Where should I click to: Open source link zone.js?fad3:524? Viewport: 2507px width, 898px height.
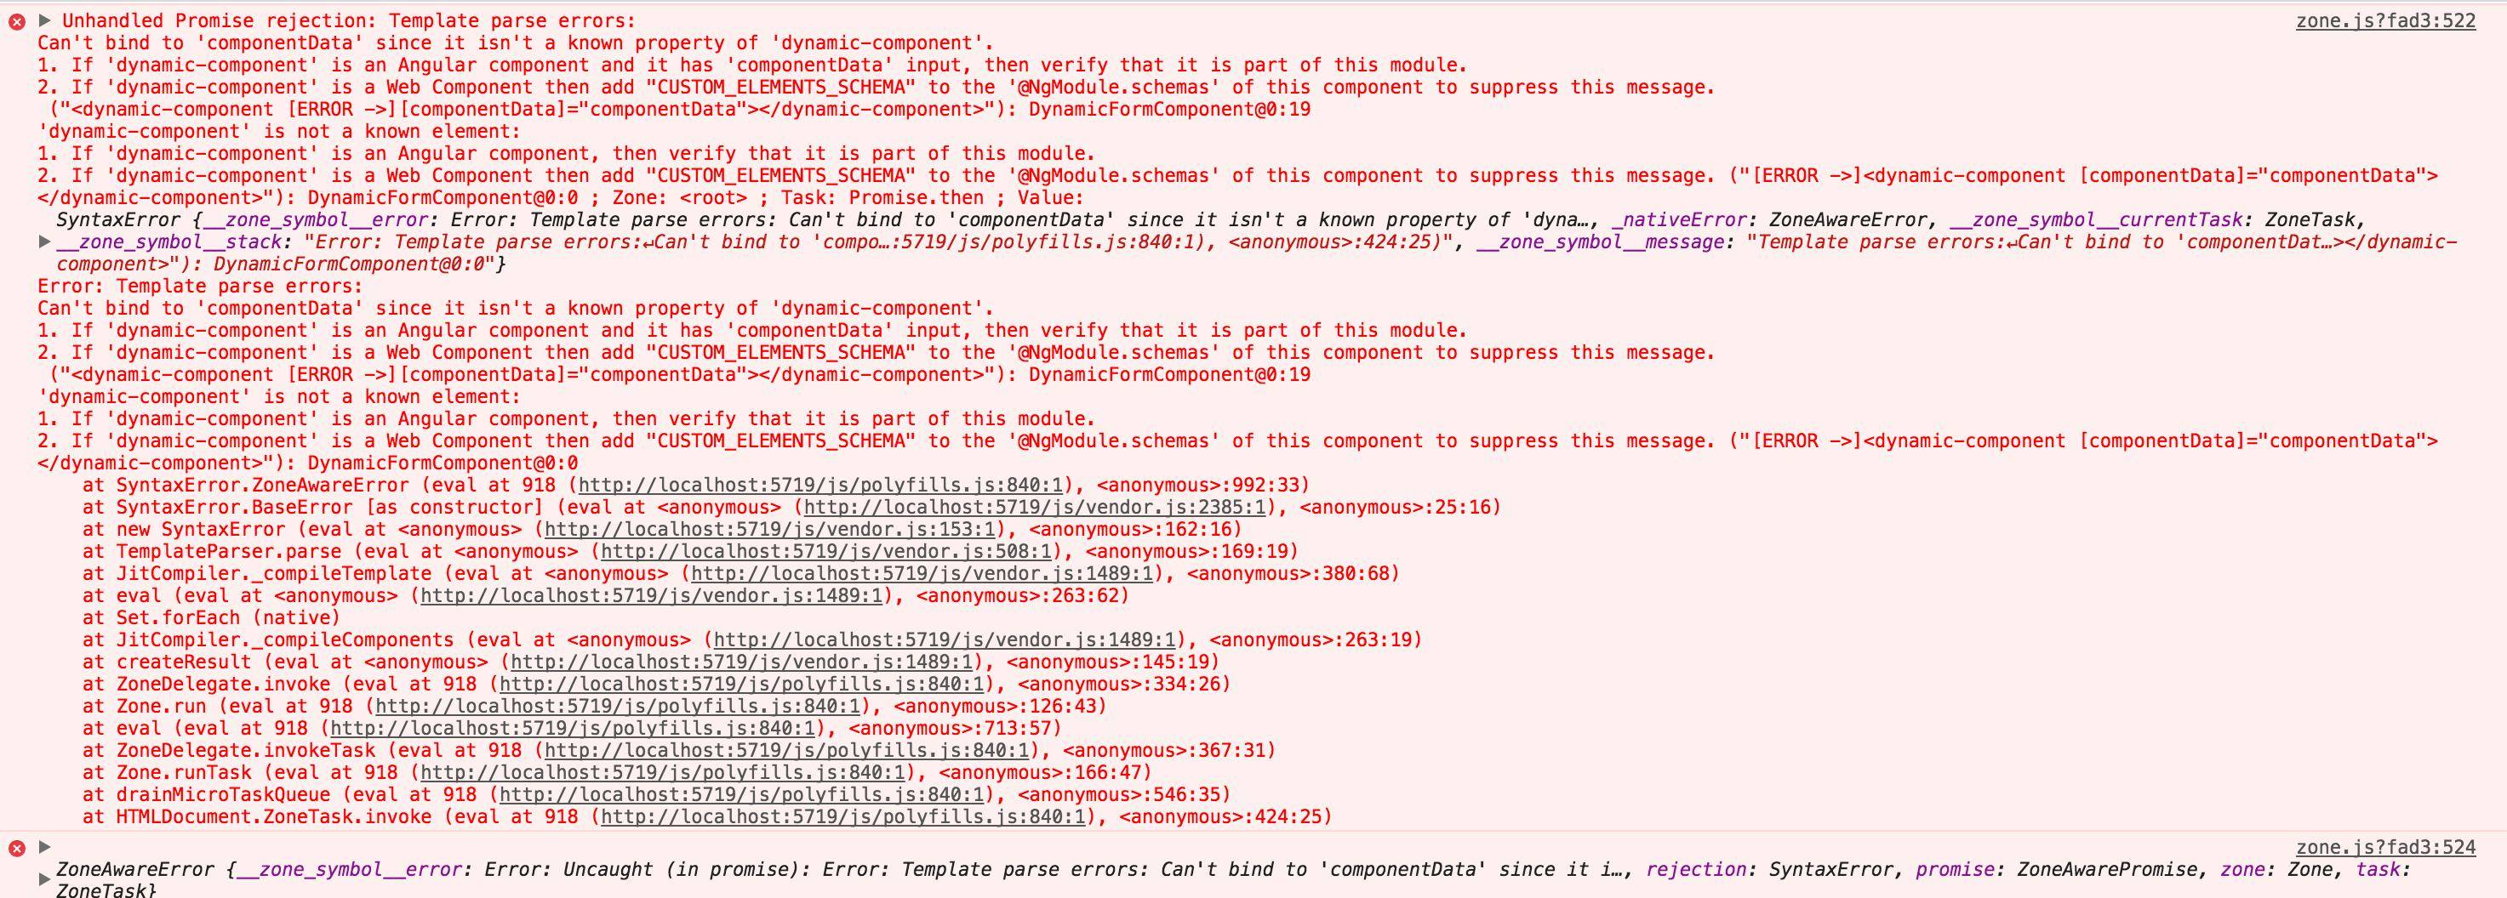(2385, 848)
